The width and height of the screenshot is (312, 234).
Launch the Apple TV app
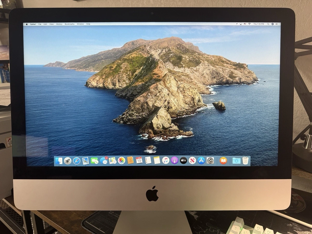tap(184, 161)
